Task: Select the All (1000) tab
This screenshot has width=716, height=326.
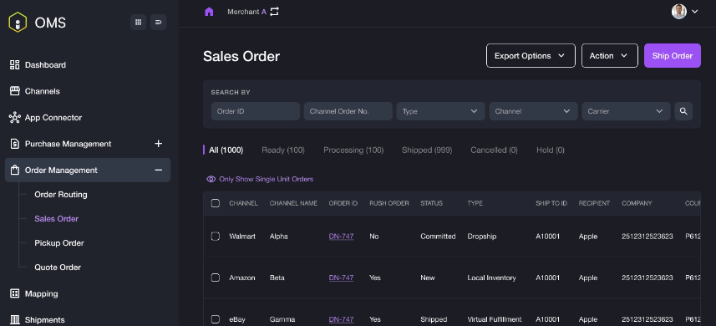Action: coord(226,150)
